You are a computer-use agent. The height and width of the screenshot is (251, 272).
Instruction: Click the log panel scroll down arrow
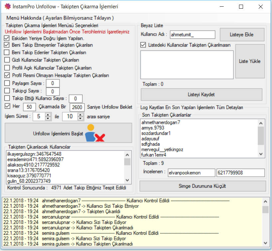point(265,243)
